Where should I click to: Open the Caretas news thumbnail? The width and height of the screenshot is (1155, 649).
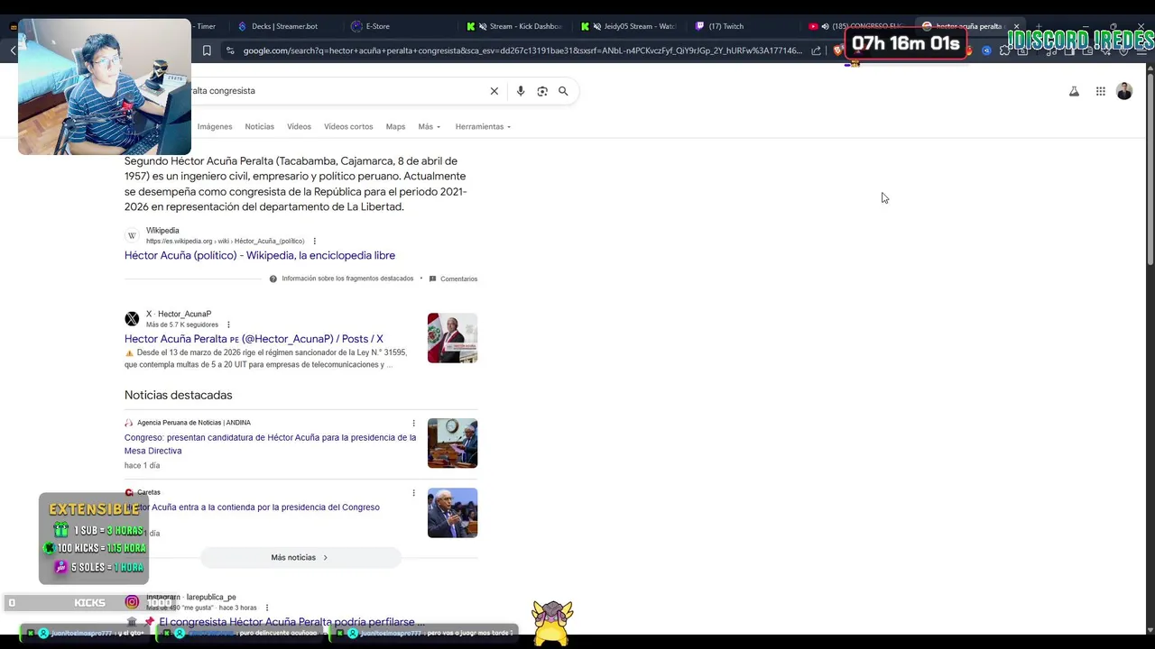click(452, 513)
